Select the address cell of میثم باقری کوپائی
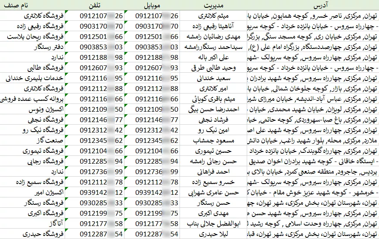Viewport: 379px width, 239px height. (313, 99)
